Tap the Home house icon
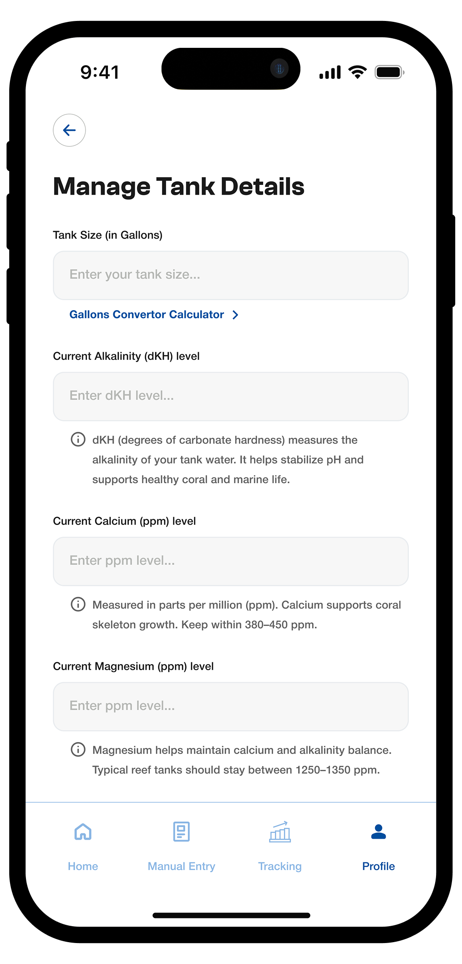 [x=83, y=832]
